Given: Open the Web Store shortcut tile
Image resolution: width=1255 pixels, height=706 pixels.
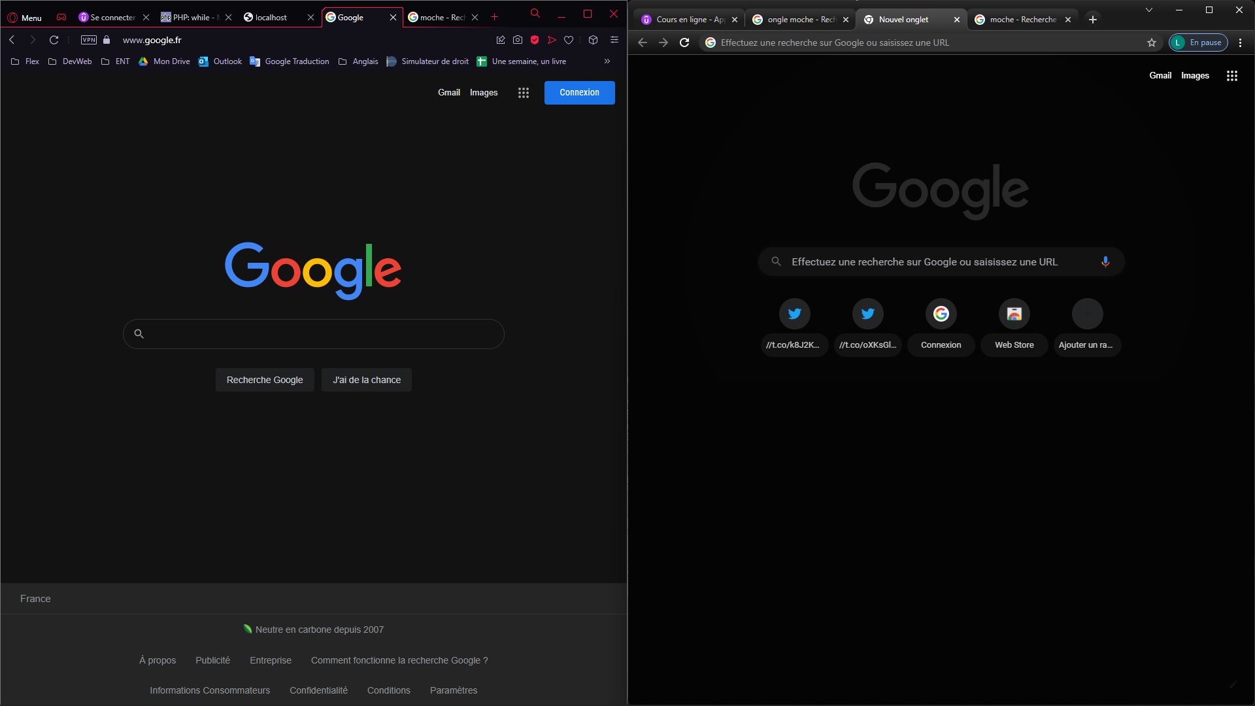Looking at the screenshot, I should coord(1014,327).
